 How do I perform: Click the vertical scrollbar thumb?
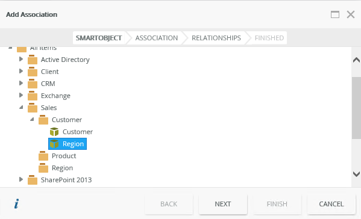pyautogui.click(x=356, y=108)
